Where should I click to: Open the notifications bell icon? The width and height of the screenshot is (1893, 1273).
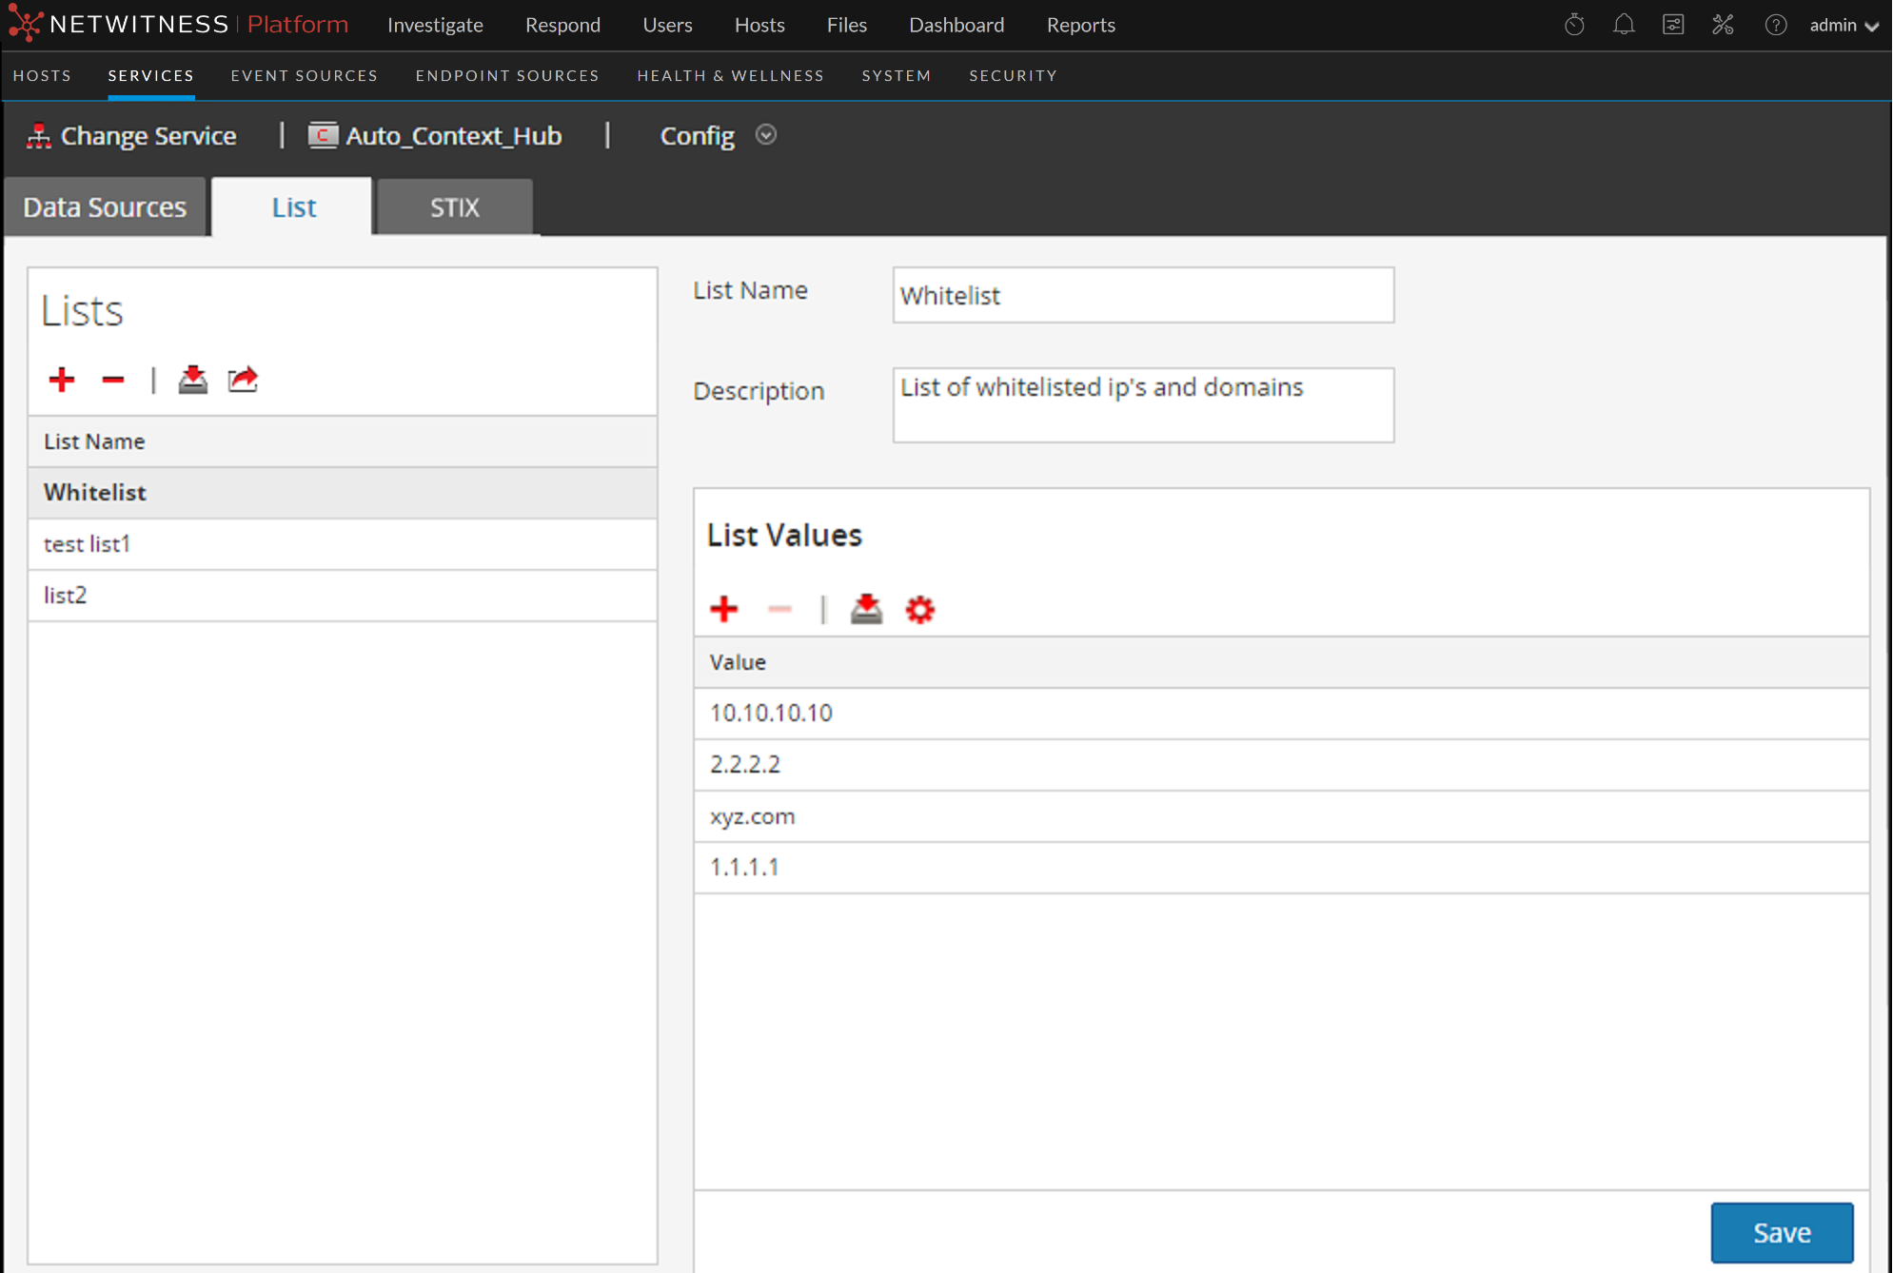click(x=1624, y=25)
